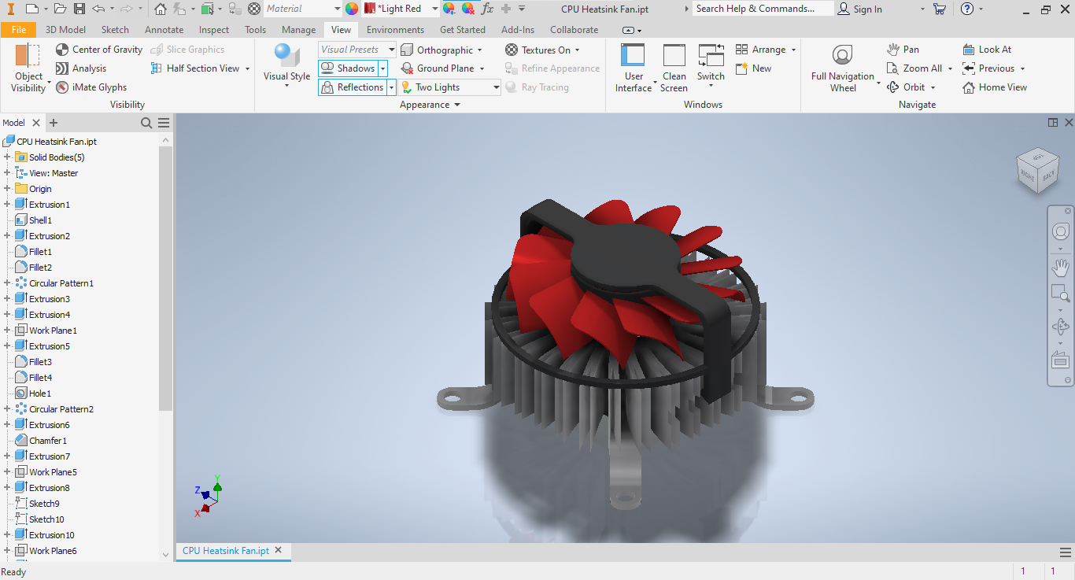This screenshot has width=1075, height=580.
Task: Click the Sign In button
Action: 859,9
